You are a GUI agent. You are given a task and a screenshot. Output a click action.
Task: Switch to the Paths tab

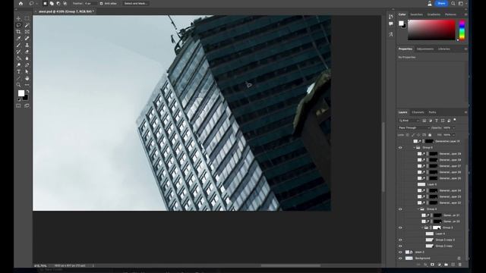click(x=432, y=112)
